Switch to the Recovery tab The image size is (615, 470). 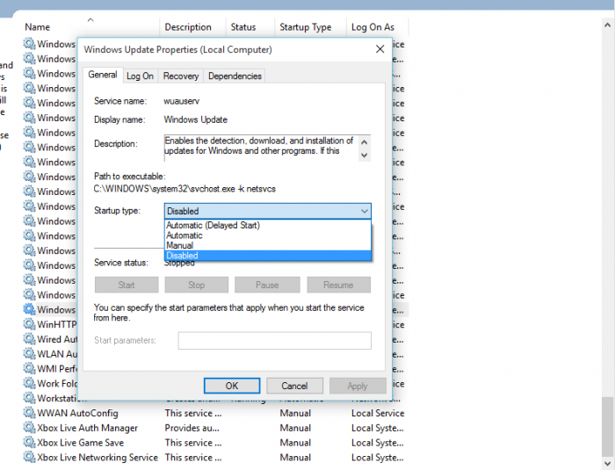[181, 76]
